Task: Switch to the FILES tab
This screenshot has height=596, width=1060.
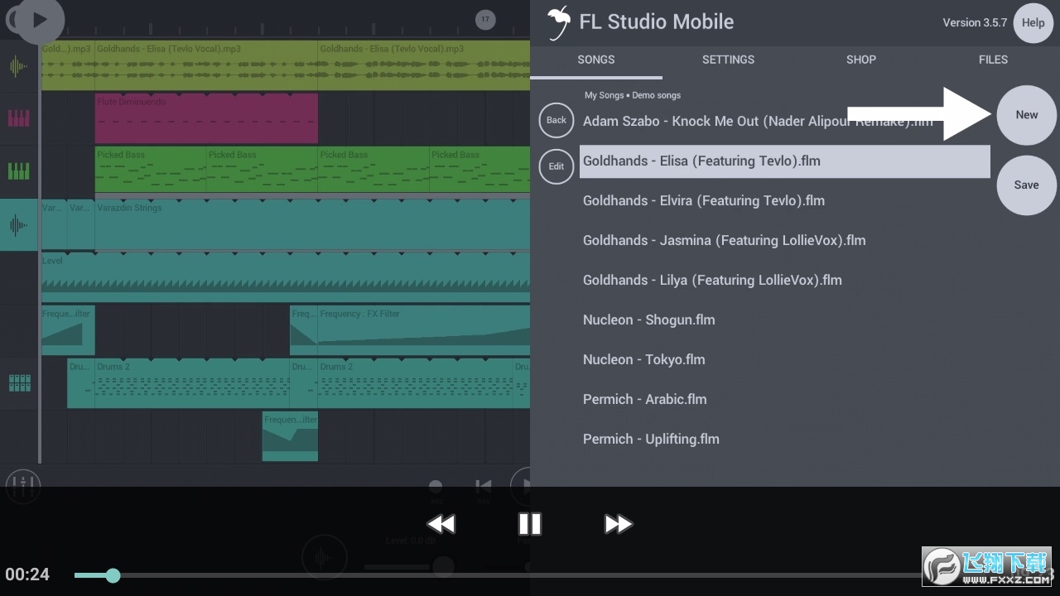Action: (993, 60)
